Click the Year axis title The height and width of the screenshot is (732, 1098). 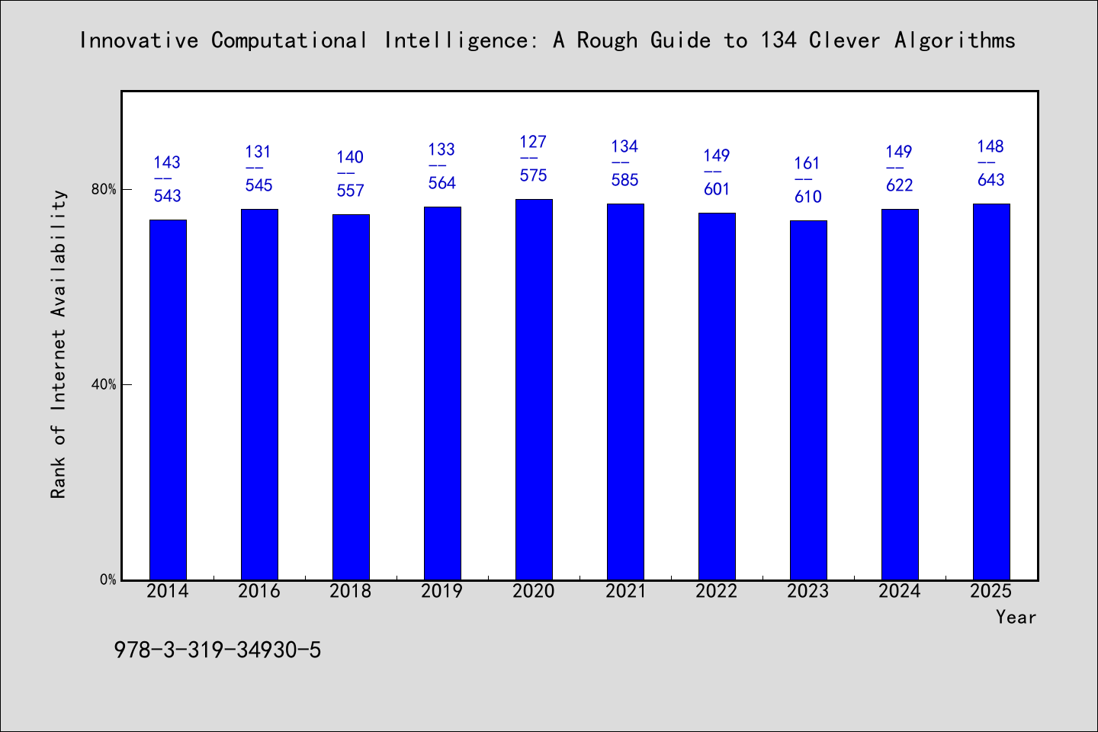point(1016,617)
